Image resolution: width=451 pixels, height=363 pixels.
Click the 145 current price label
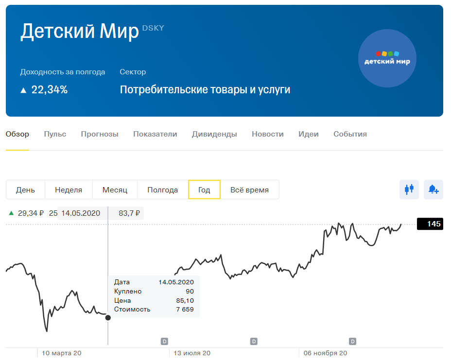coord(430,224)
